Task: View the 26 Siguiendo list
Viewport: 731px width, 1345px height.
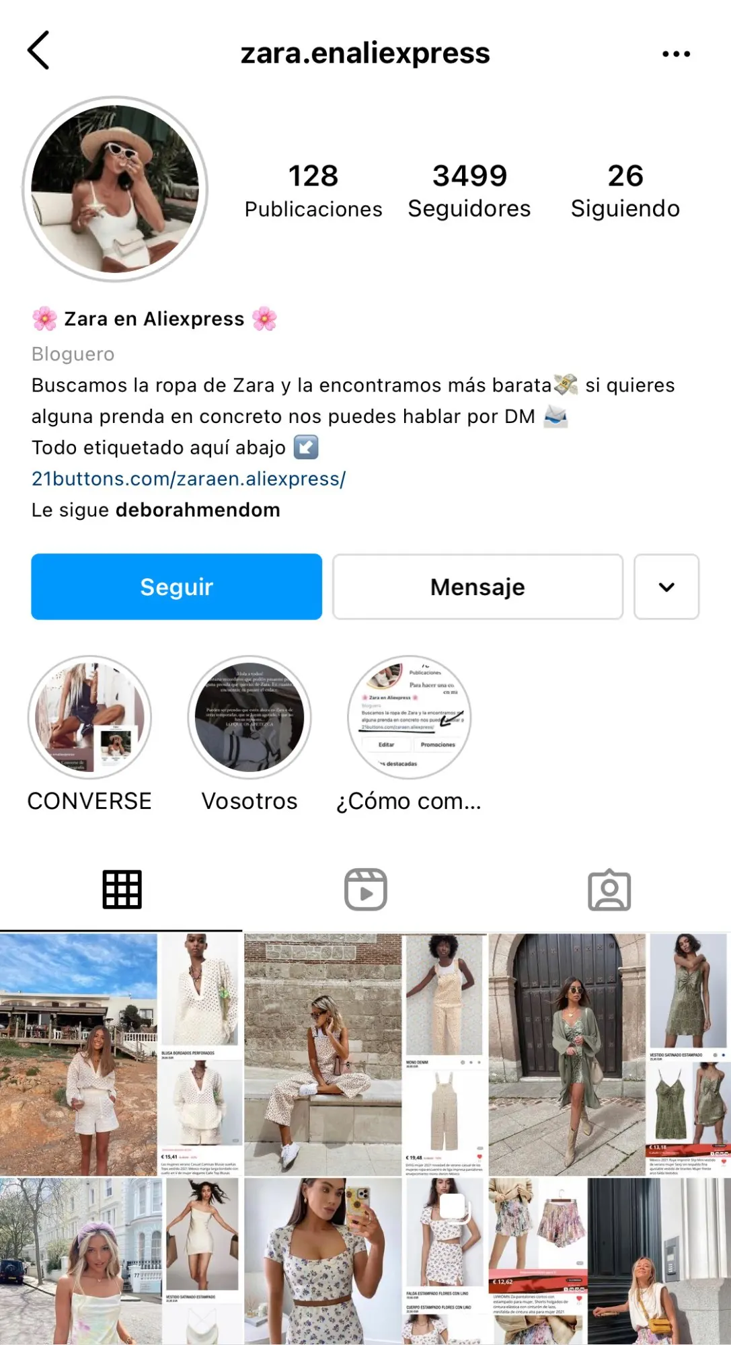Action: [625, 191]
